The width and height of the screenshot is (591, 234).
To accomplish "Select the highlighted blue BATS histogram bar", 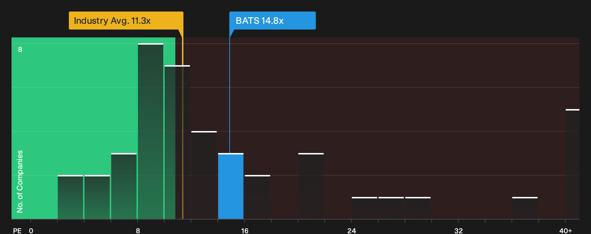I will point(231,186).
